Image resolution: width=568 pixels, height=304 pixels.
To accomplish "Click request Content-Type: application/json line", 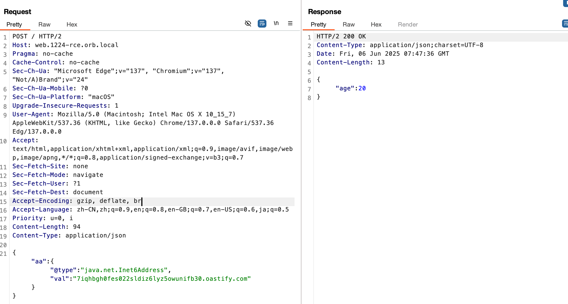I will point(69,236).
